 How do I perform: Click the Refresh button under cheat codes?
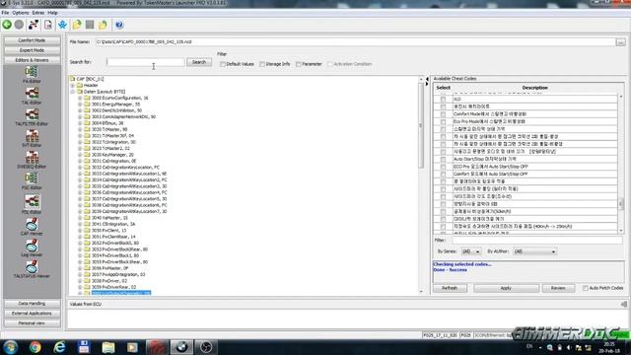coord(450,288)
